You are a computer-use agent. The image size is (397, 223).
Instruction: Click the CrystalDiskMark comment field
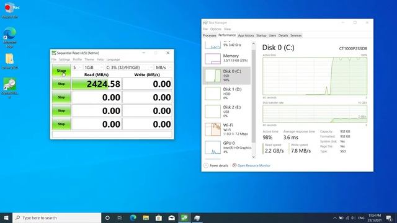pos(112,134)
